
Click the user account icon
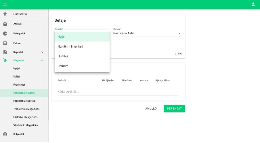point(253,4)
